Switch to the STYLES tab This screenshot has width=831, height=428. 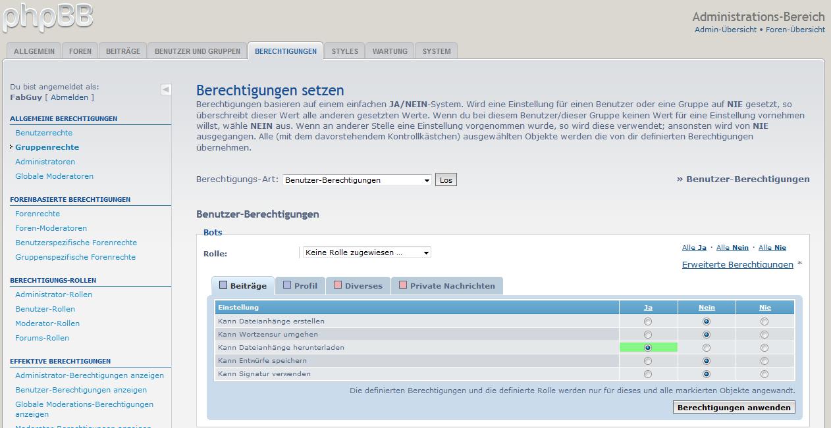point(345,51)
